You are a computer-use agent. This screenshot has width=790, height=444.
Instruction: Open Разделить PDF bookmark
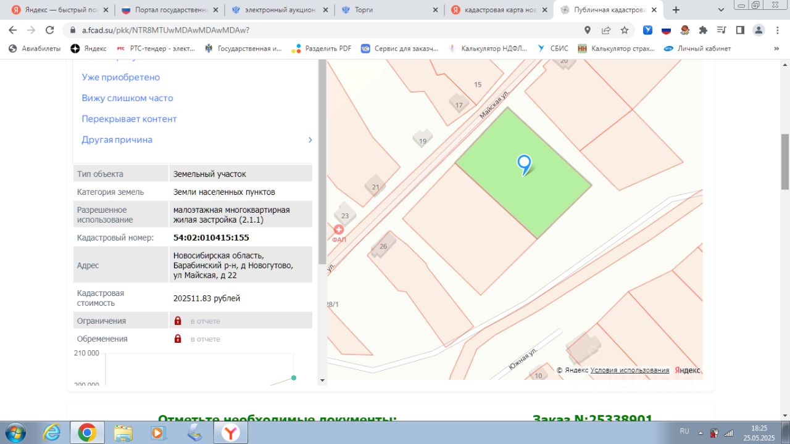point(322,48)
